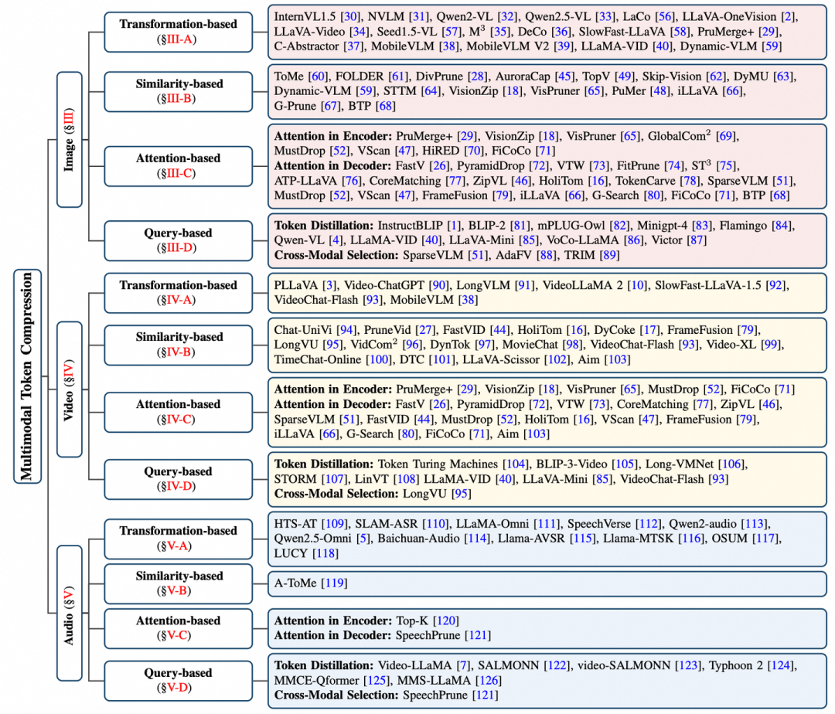
Task: Follow citation [78] after TokenCarve
Action: (690, 181)
